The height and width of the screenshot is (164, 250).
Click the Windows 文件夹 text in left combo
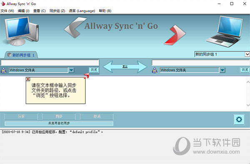pos(22,70)
